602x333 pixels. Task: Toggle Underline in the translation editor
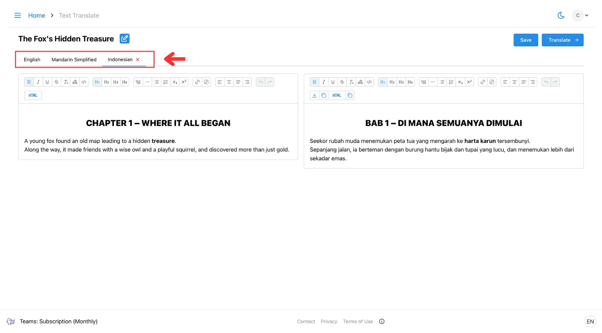click(x=333, y=82)
